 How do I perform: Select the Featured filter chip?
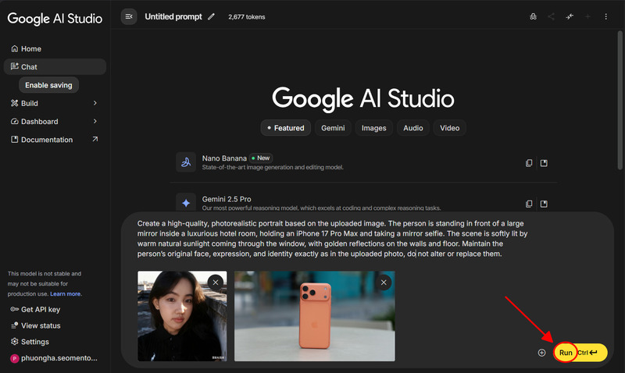(x=285, y=128)
